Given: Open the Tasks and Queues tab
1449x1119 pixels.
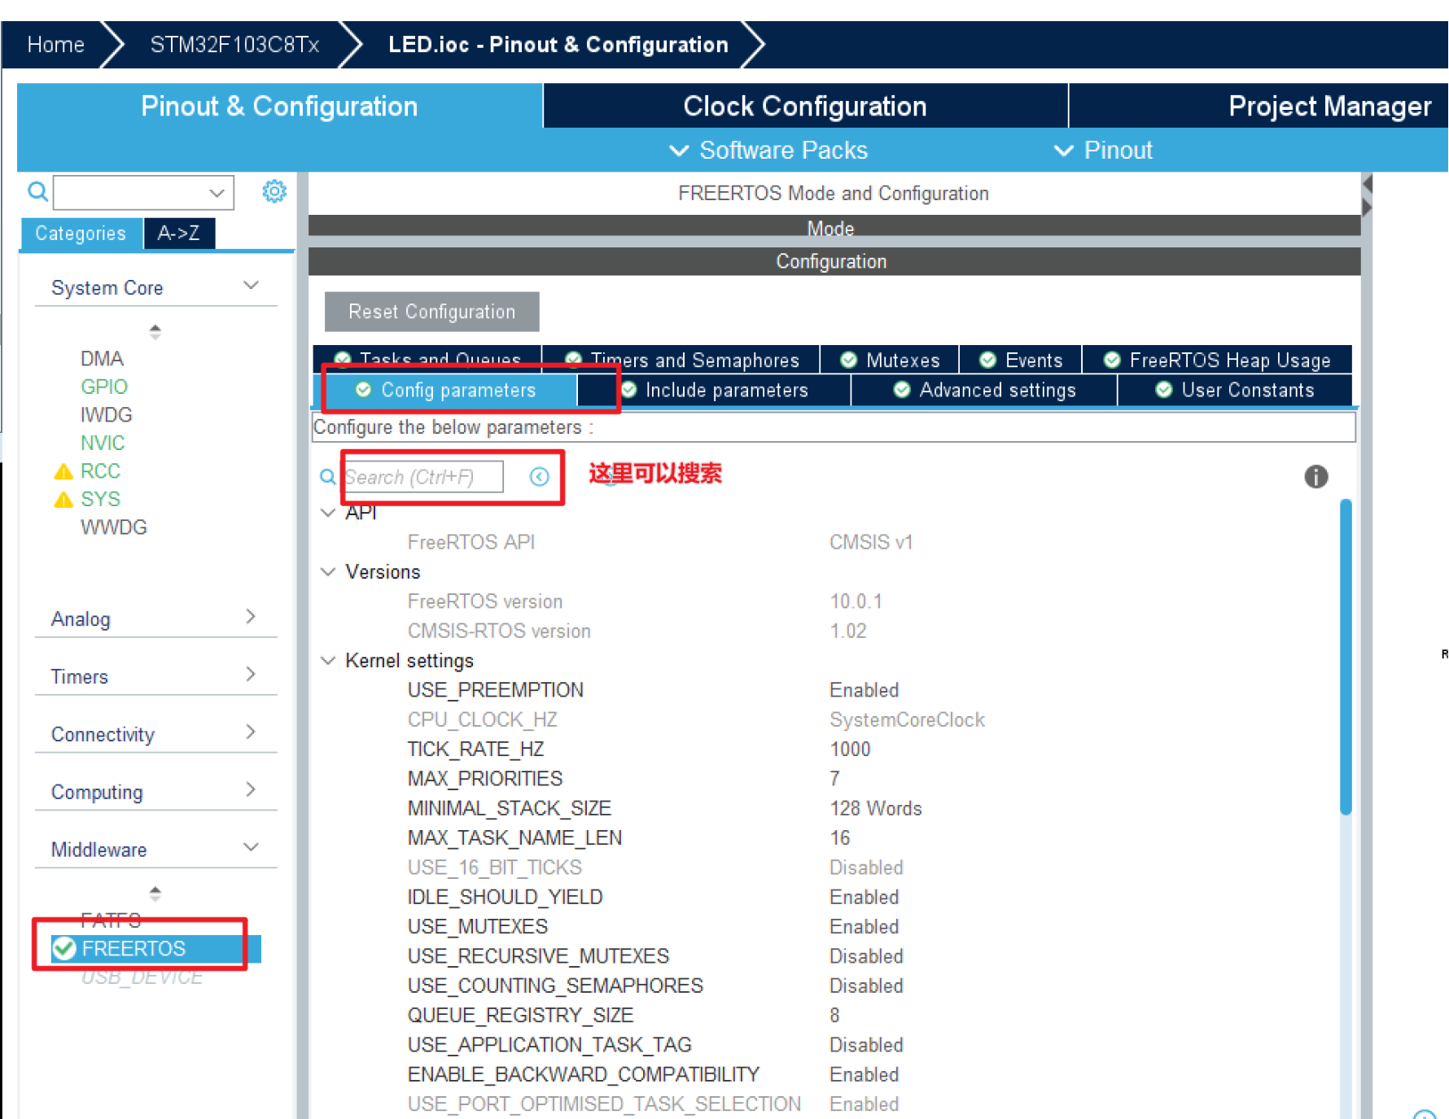Looking at the screenshot, I should (x=427, y=360).
